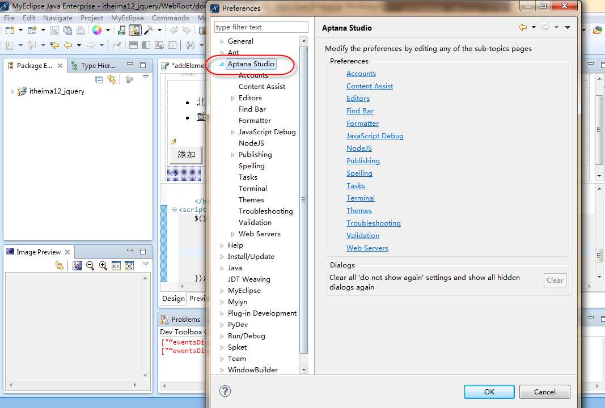605x408 pixels.
Task: Collapse the Aptana Studio tree node
Action: tap(222, 64)
